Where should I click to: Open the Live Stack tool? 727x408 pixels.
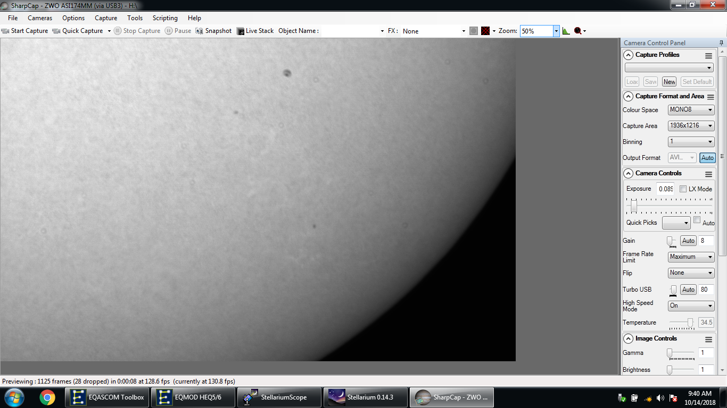click(x=255, y=31)
